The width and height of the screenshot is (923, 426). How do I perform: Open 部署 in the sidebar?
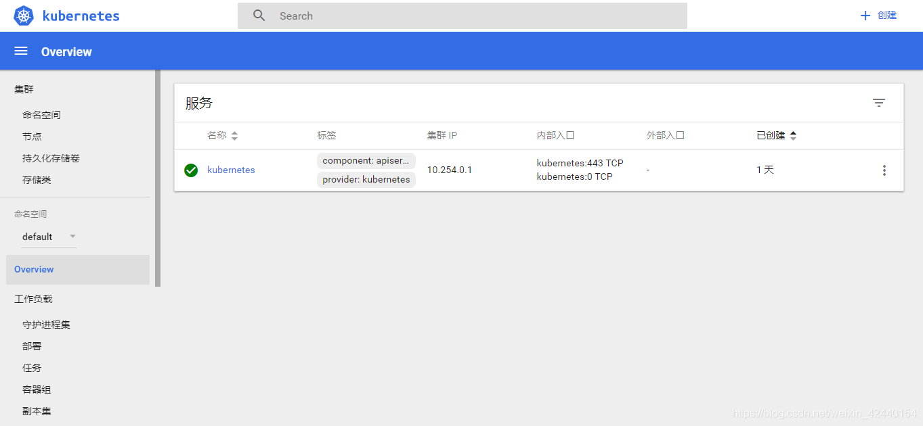click(x=32, y=346)
